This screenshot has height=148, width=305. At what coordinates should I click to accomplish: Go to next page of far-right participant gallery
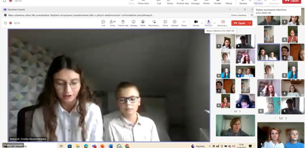click(286, 118)
